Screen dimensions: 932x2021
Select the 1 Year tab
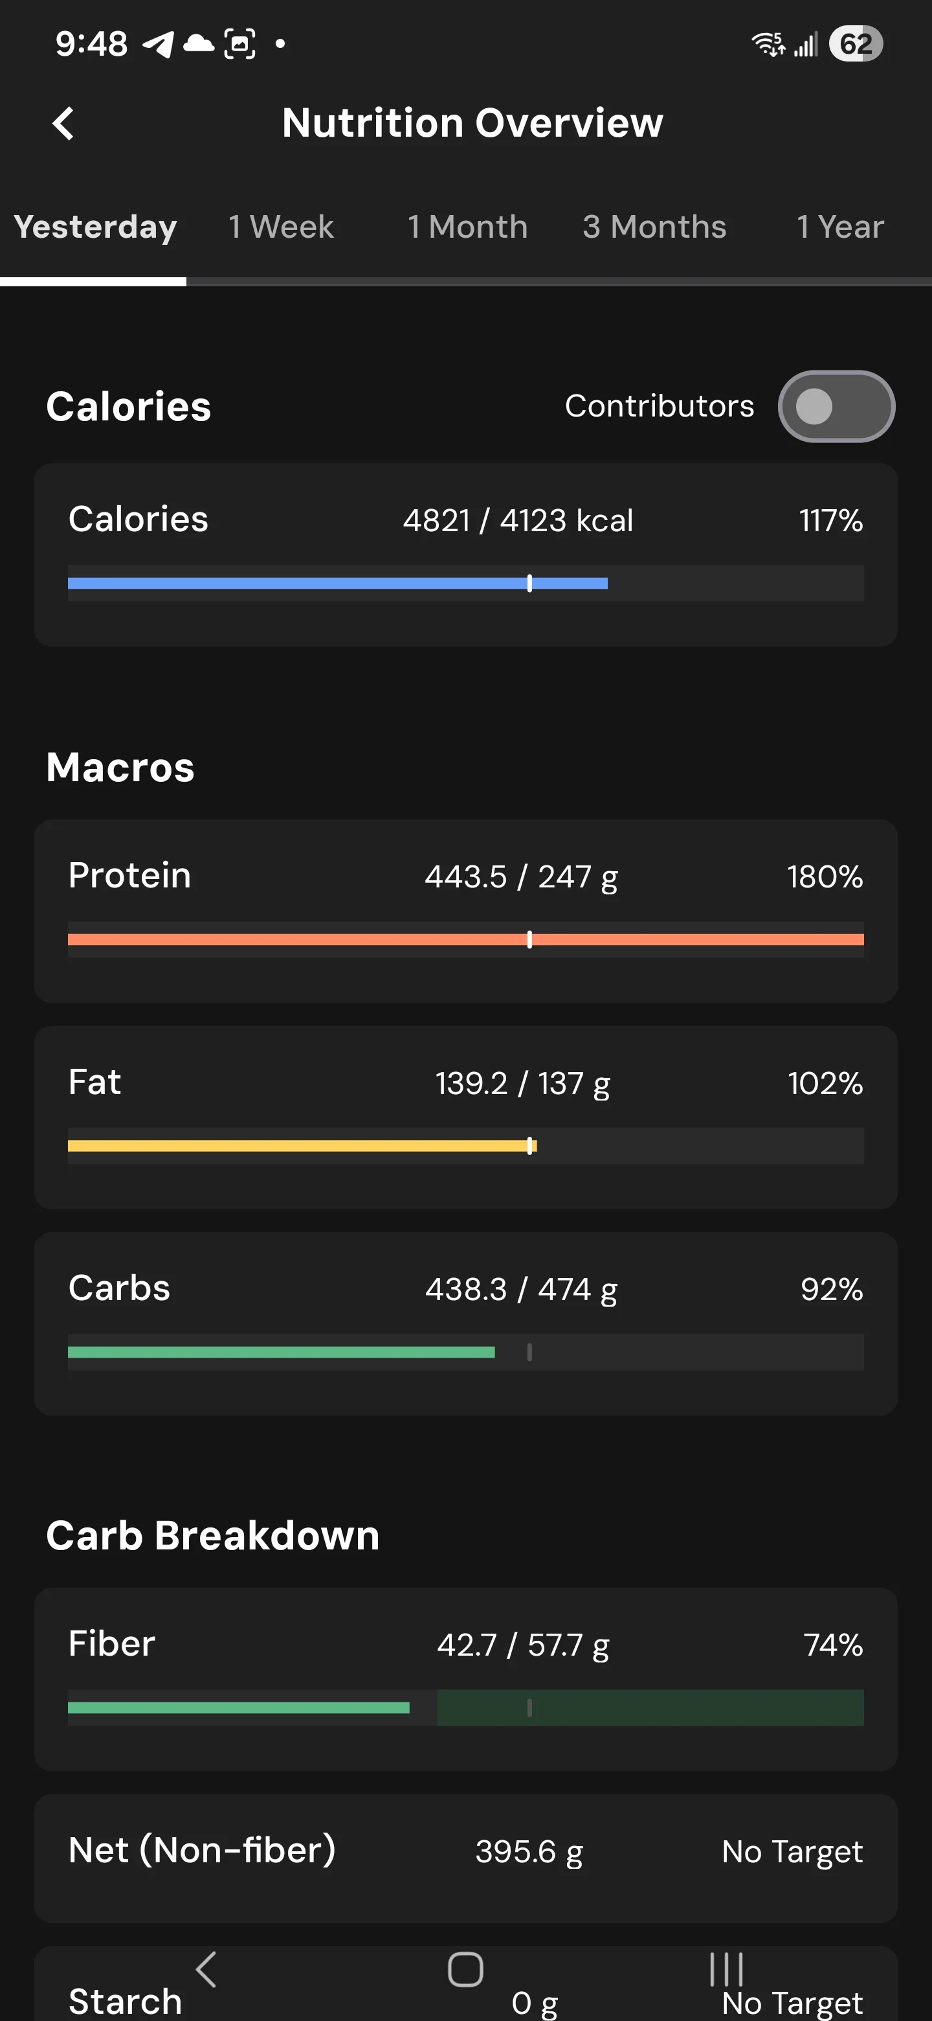839,227
